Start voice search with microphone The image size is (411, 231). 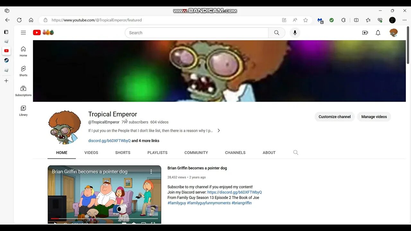pos(295,33)
